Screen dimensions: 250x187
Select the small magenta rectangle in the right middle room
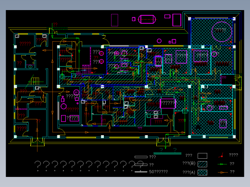coord(224,108)
